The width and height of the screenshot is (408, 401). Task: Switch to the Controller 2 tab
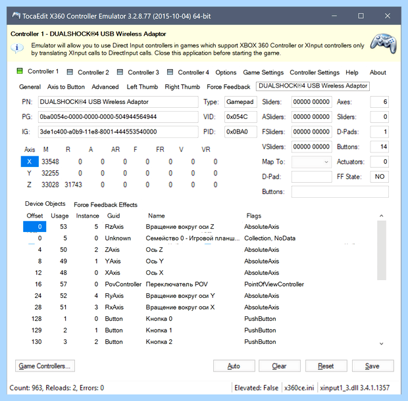tap(93, 72)
